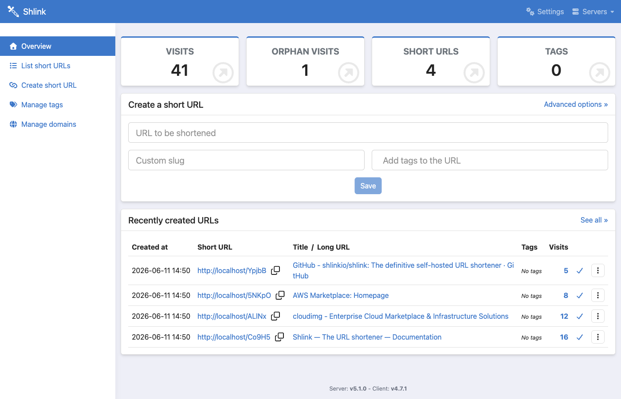Copy the Co9H5 short URL to clipboard

279,337
